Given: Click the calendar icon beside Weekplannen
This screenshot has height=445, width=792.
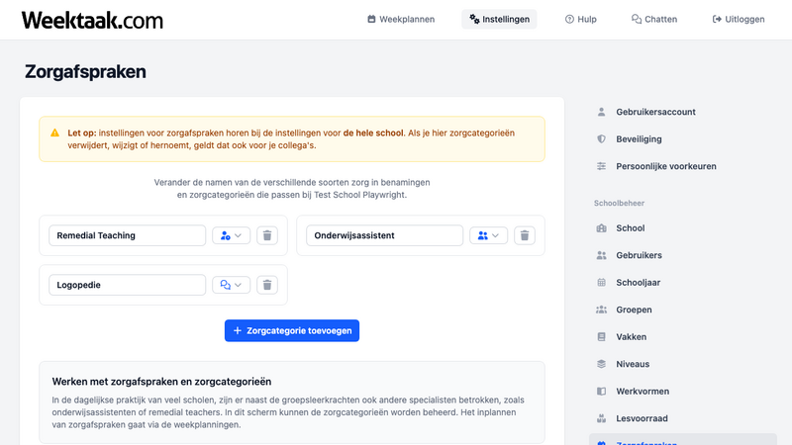Looking at the screenshot, I should coord(371,19).
